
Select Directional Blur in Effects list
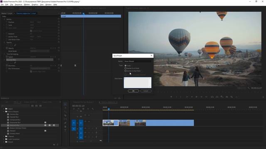[x=15, y=123]
